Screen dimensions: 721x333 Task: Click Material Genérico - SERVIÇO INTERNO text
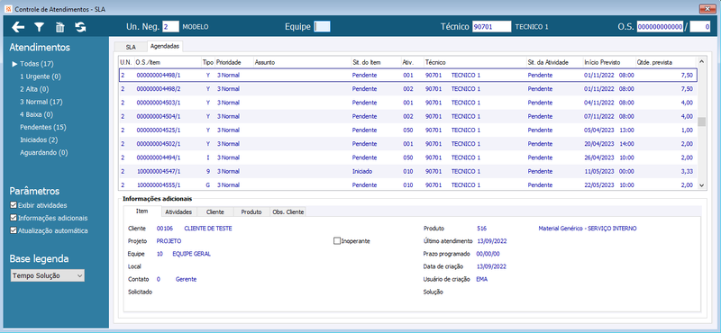point(588,229)
